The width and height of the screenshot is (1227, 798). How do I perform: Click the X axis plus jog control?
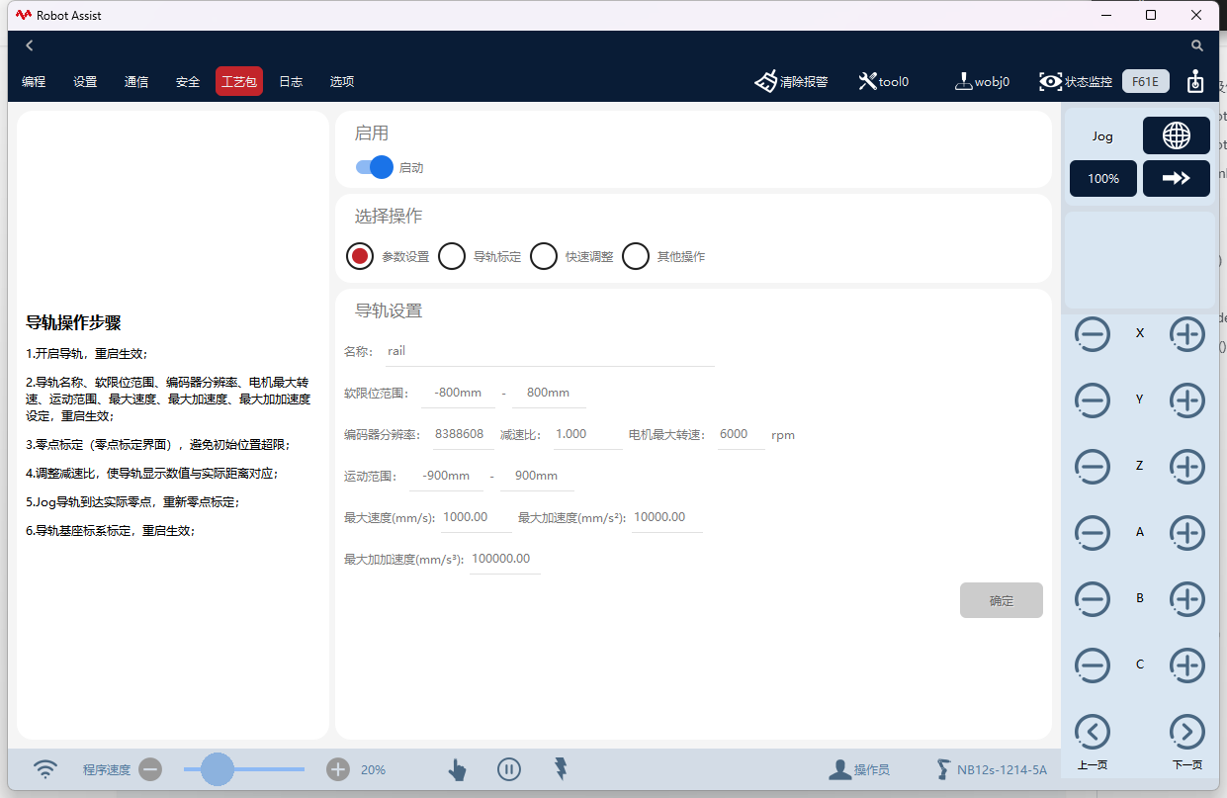click(x=1186, y=334)
